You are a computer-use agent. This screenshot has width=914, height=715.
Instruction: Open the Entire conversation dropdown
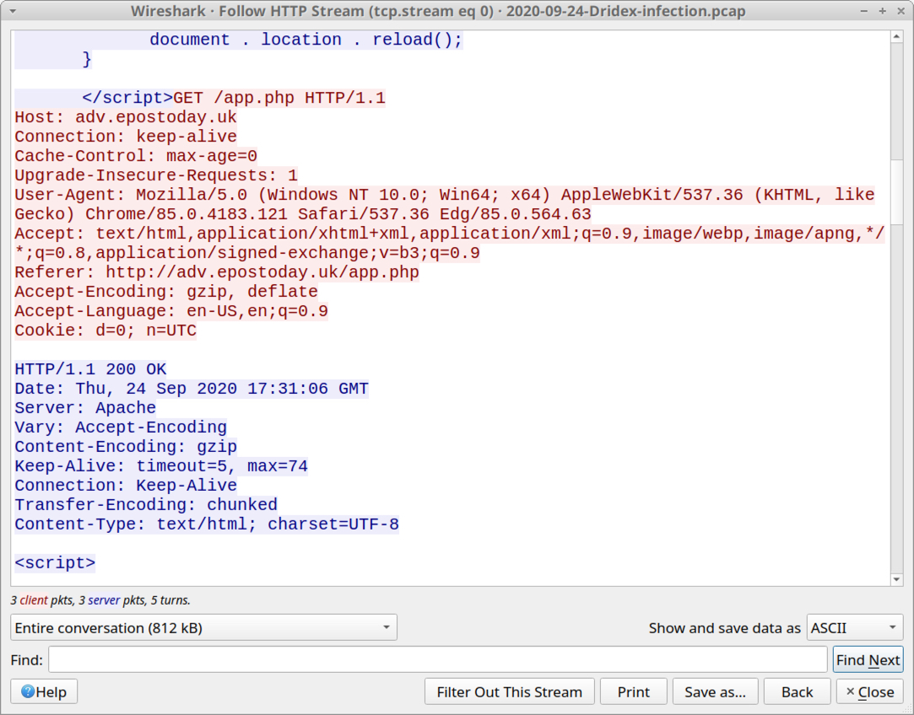tap(203, 627)
